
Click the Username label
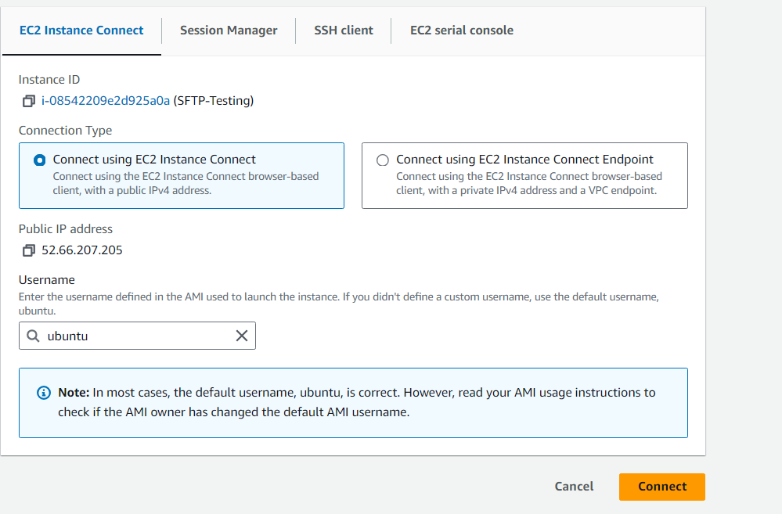pyautogui.click(x=47, y=279)
